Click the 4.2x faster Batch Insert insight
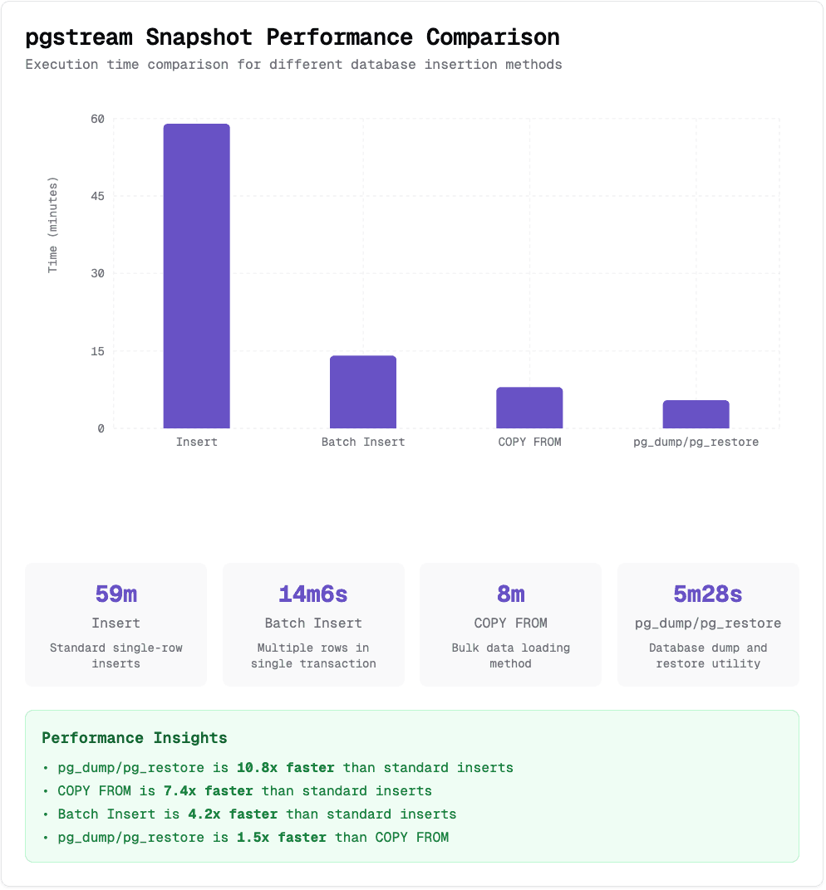The width and height of the screenshot is (826, 890). coord(257,814)
